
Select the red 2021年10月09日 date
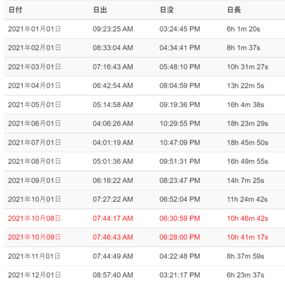click(34, 237)
